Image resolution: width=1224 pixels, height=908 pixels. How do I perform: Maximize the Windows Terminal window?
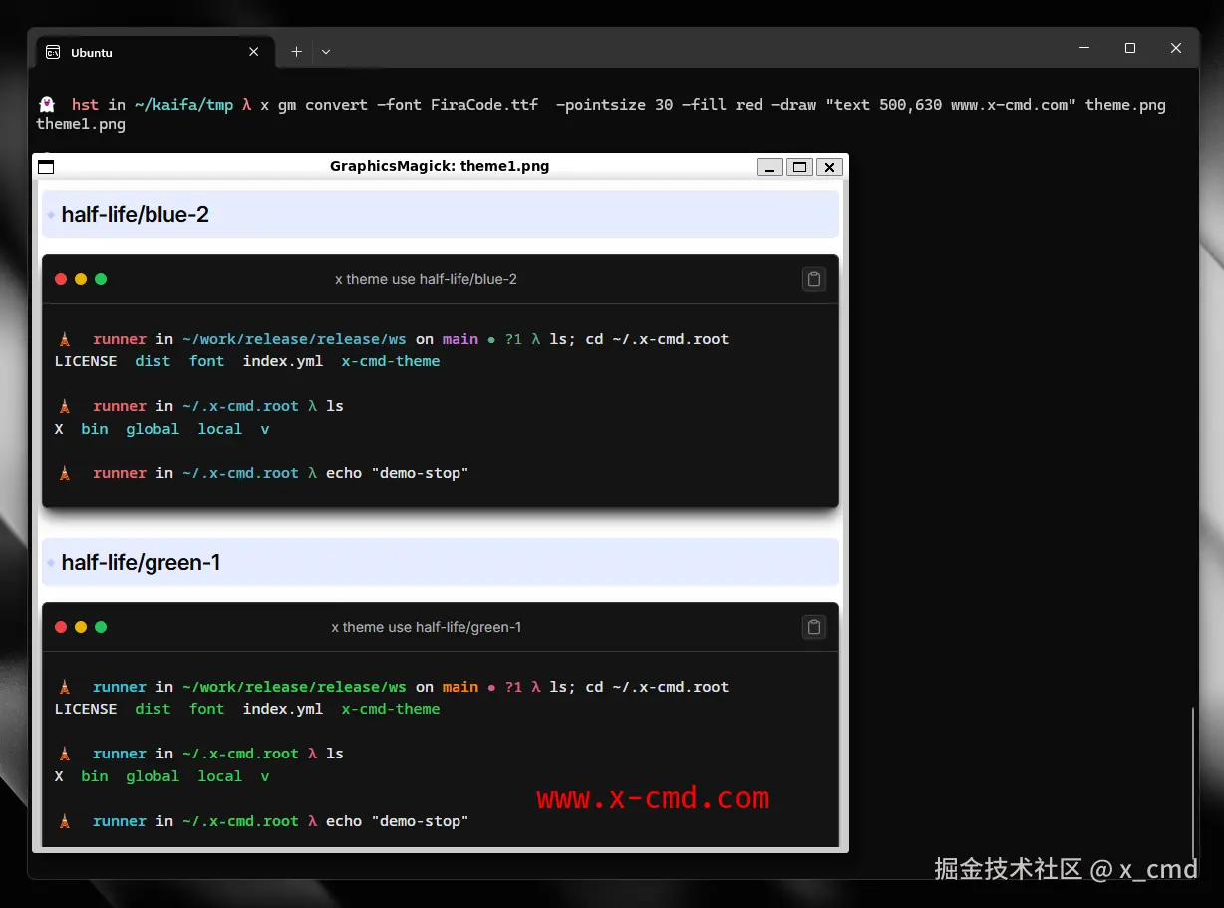pyautogui.click(x=1130, y=48)
